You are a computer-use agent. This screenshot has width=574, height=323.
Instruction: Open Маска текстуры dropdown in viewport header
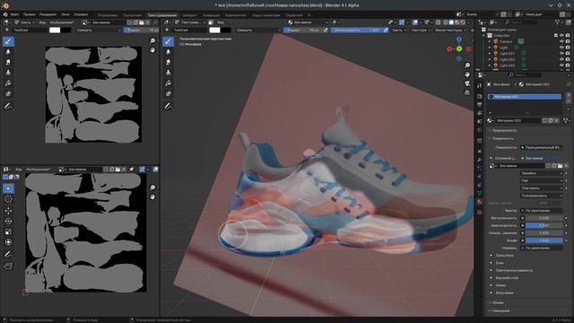coord(450,30)
